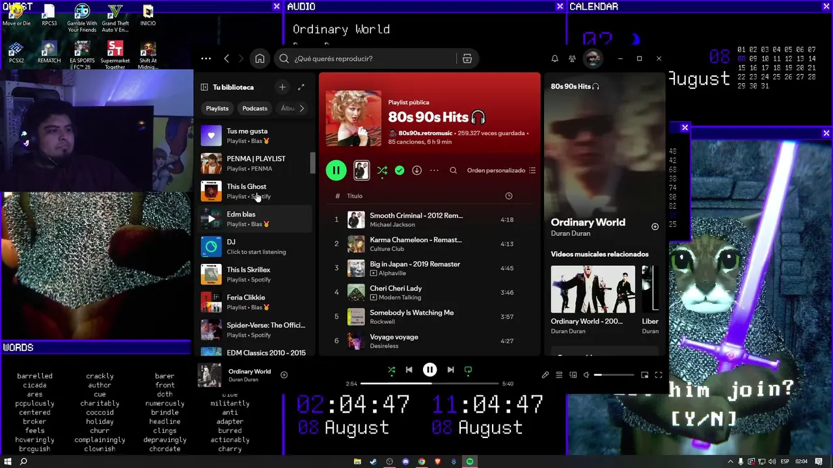Open the album cover preview next to play
The width and height of the screenshot is (833, 468).
[361, 170]
